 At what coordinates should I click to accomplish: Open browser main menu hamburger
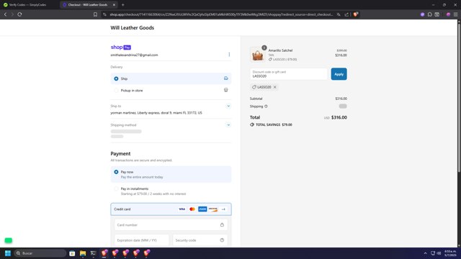click(455, 14)
